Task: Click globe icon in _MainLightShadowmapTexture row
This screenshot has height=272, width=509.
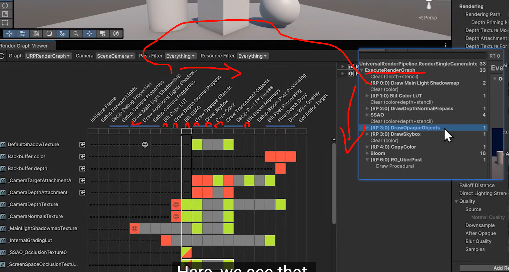Action: point(135,229)
